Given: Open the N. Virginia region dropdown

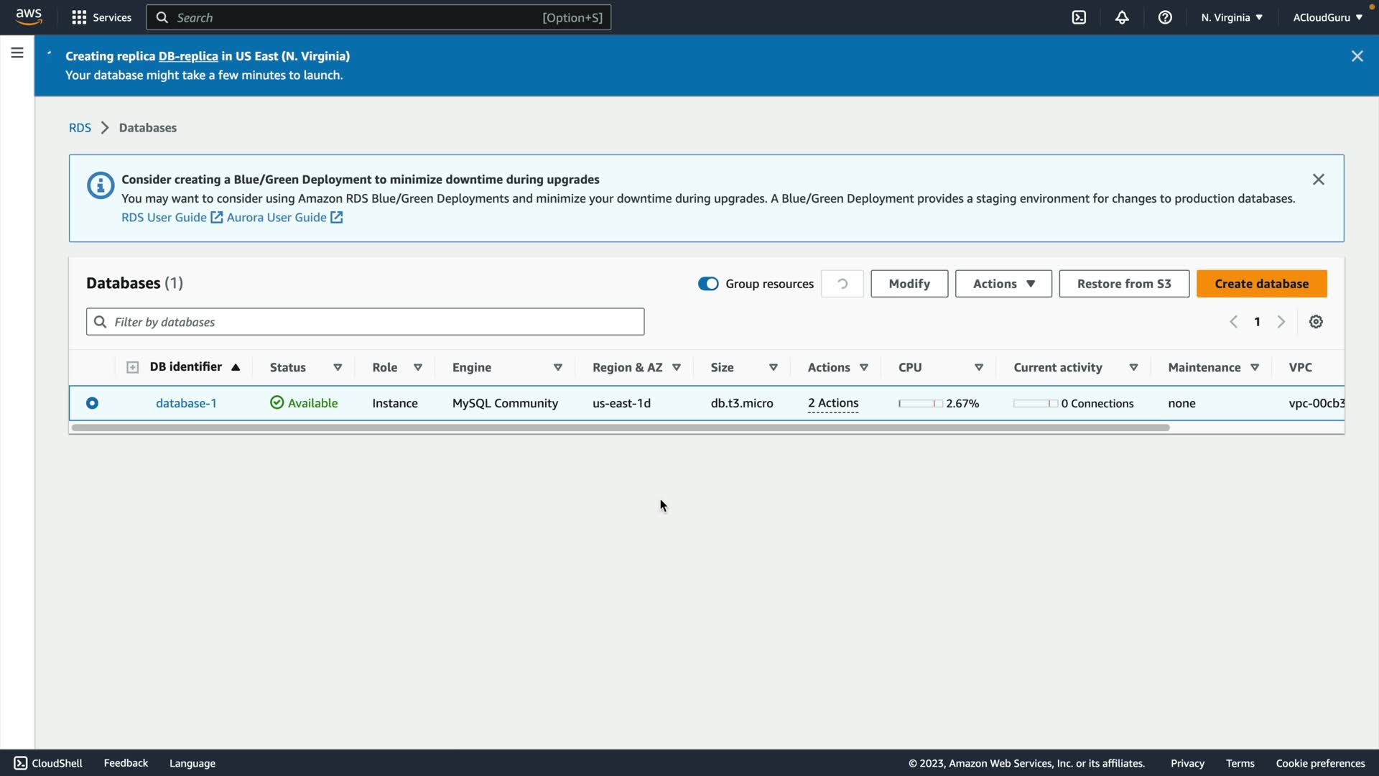Looking at the screenshot, I should click(1231, 17).
